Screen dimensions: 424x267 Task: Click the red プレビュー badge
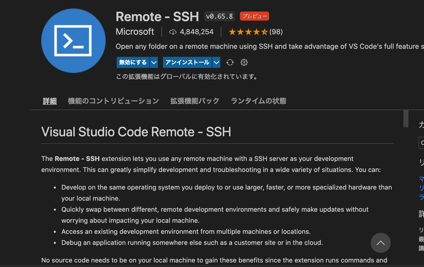pyautogui.click(x=254, y=16)
